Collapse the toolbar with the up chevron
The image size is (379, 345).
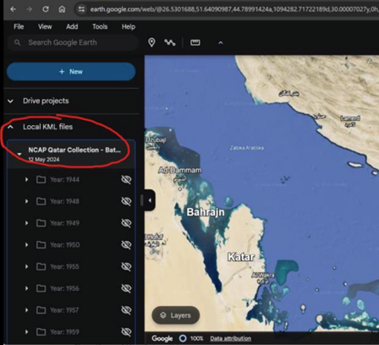tap(221, 43)
